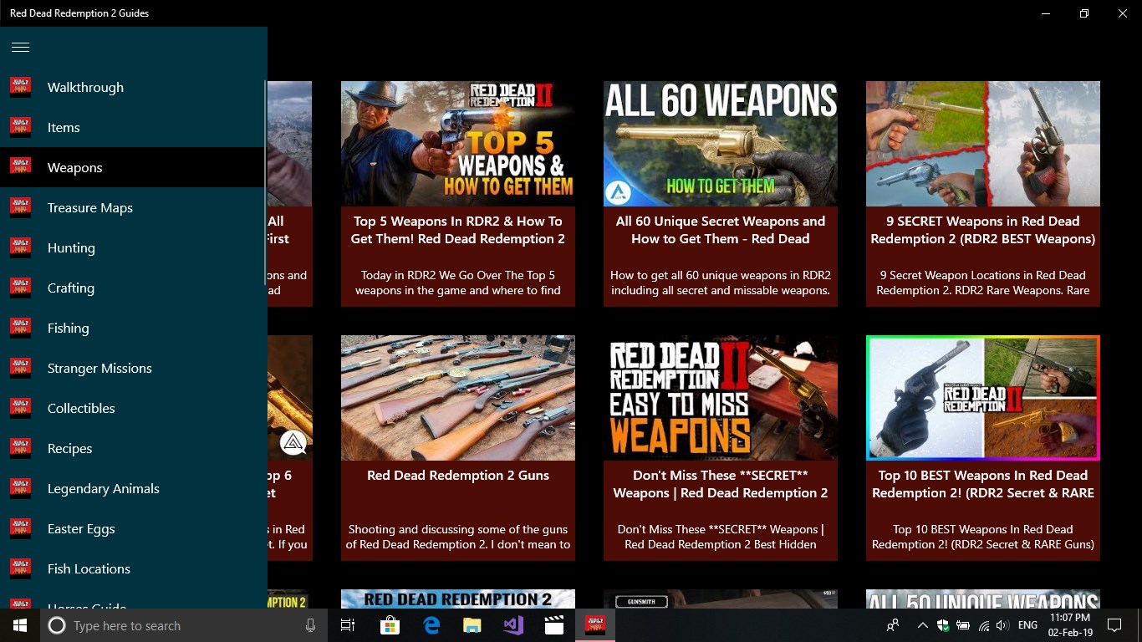Click 'All 60 Unique Secret Weapons' title

click(x=721, y=230)
